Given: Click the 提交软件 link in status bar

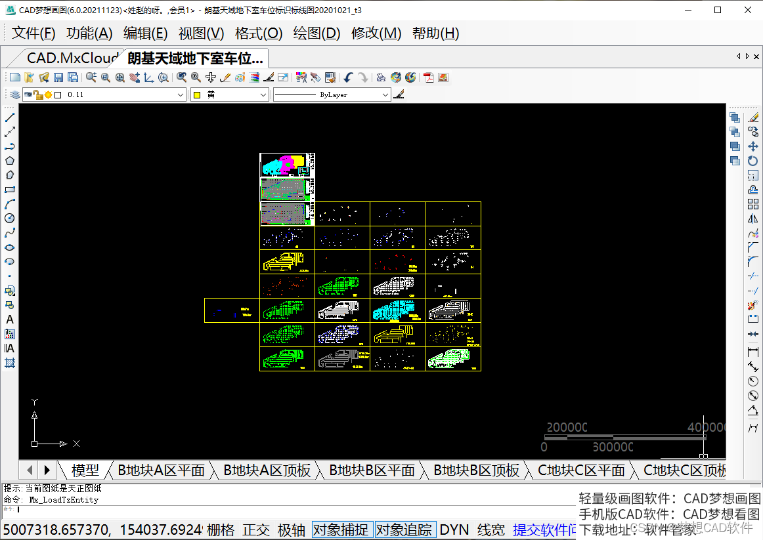Looking at the screenshot, I should point(544,530).
